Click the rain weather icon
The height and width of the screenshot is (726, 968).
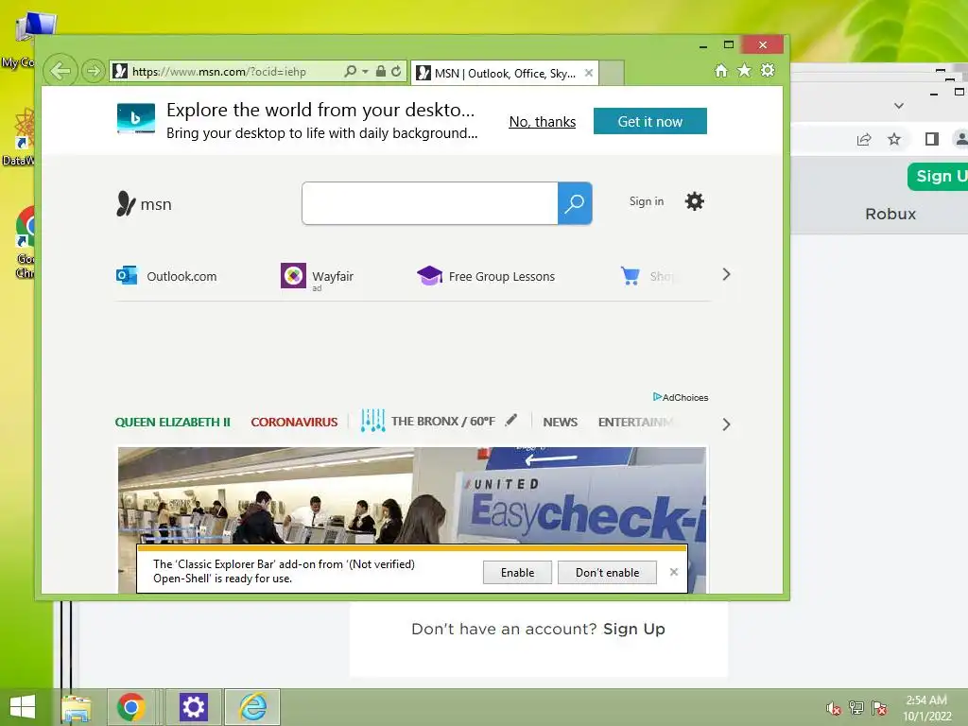tap(372, 421)
